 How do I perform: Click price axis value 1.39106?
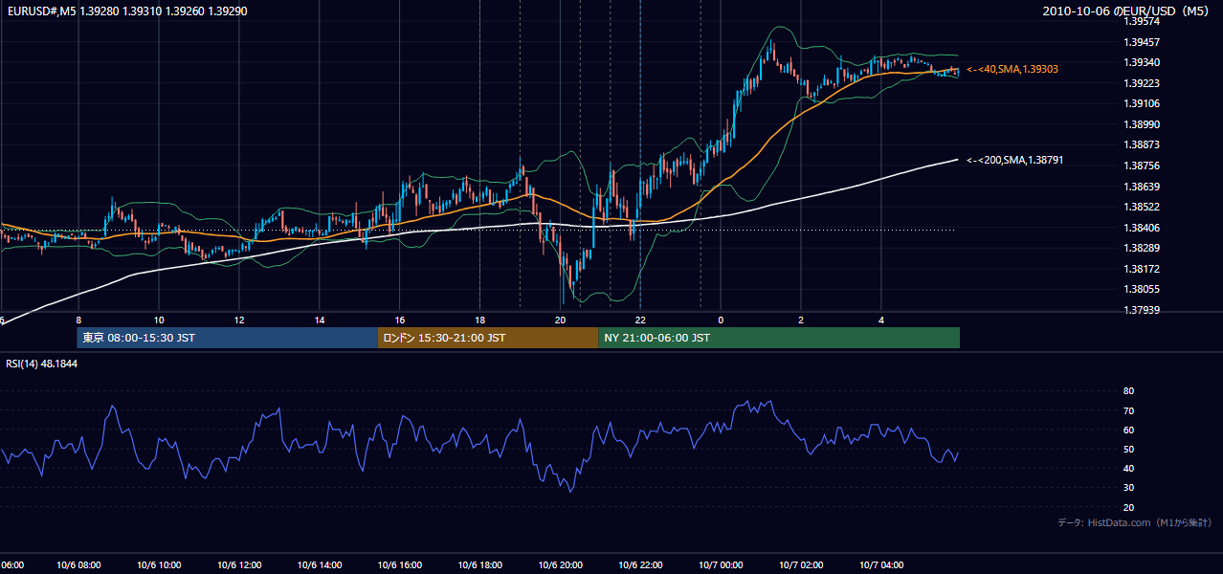pyautogui.click(x=1141, y=103)
